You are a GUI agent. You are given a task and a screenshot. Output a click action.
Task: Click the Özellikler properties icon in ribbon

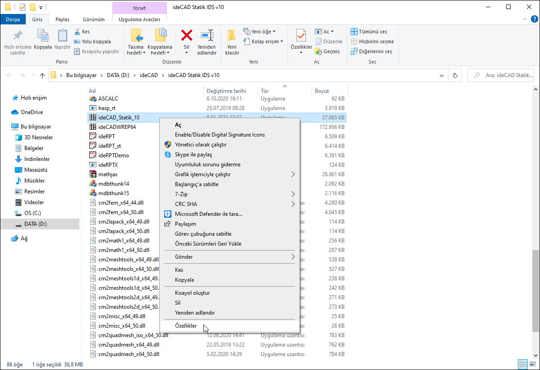(301, 36)
